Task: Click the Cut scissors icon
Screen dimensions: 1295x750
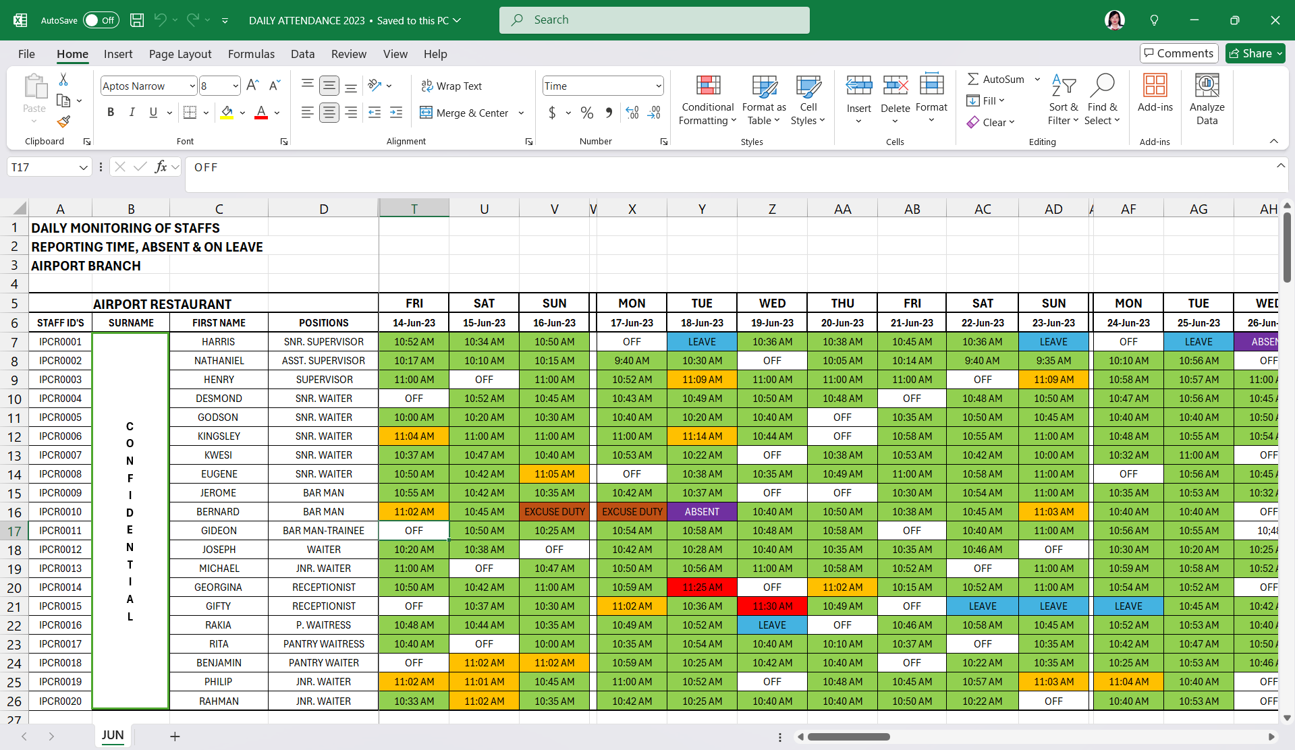Action: pyautogui.click(x=63, y=80)
